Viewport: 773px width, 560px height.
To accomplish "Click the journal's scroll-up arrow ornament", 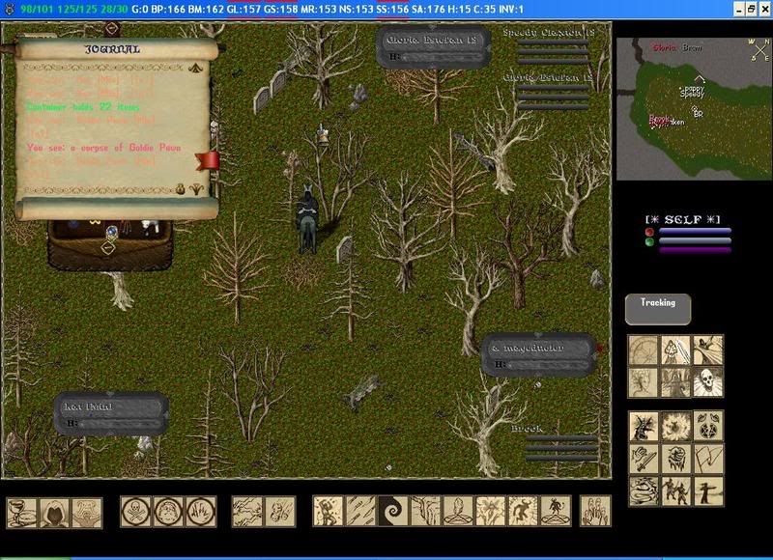I will 196,69.
